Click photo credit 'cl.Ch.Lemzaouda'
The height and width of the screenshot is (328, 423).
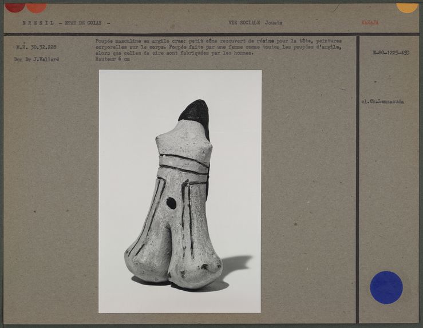(x=382, y=101)
